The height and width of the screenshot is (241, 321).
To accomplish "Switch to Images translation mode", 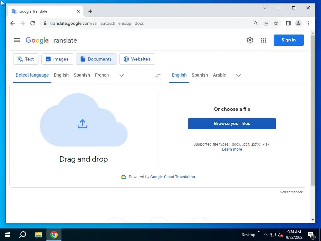I will coord(57,59).
